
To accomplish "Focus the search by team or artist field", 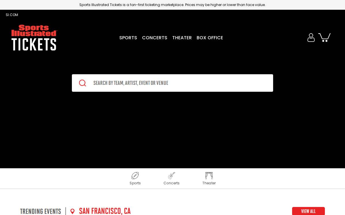I will pos(172,83).
